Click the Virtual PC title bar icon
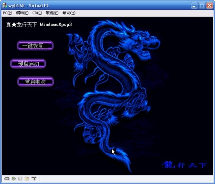 (4, 5)
